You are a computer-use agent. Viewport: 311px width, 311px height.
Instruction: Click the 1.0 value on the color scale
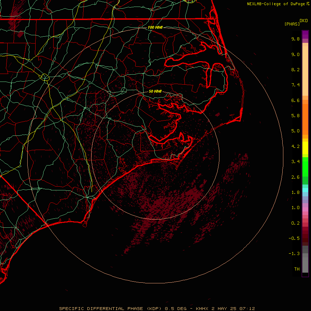tap(295, 208)
